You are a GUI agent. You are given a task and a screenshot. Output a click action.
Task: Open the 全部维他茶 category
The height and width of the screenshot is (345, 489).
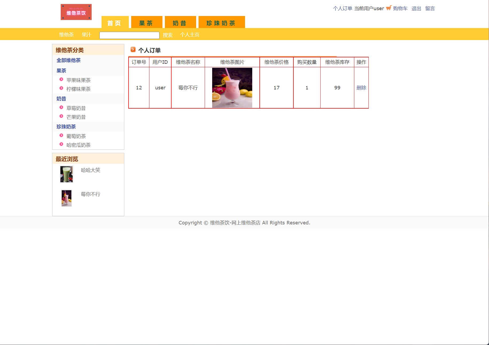point(69,61)
